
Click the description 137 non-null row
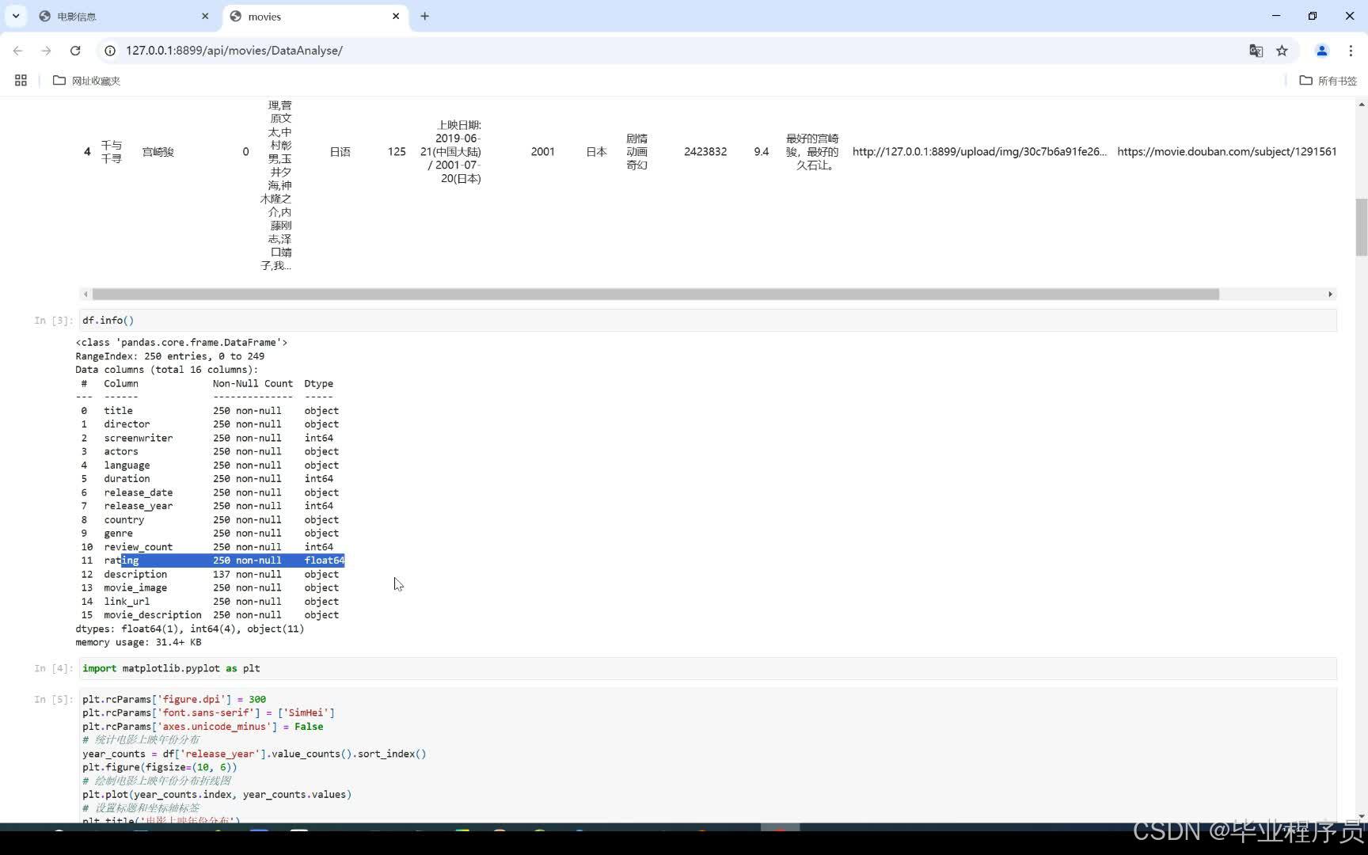click(x=210, y=574)
